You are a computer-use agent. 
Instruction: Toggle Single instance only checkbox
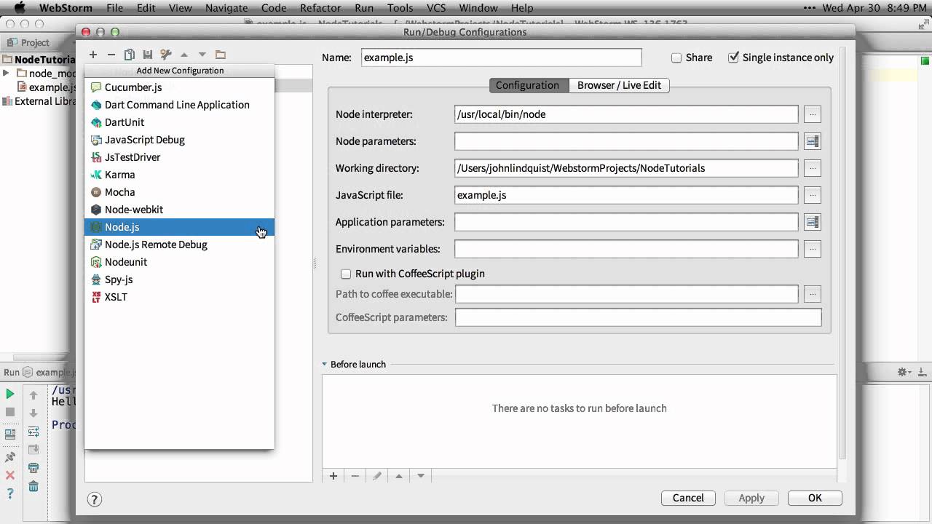(734, 57)
